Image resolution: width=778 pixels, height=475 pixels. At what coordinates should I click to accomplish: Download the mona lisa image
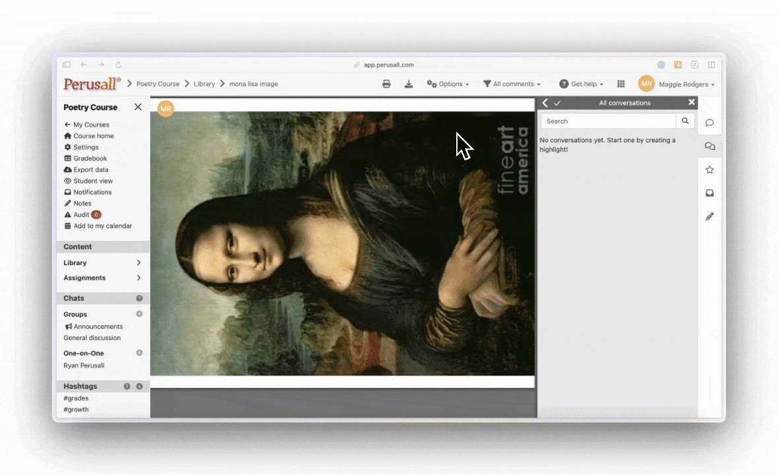point(408,84)
